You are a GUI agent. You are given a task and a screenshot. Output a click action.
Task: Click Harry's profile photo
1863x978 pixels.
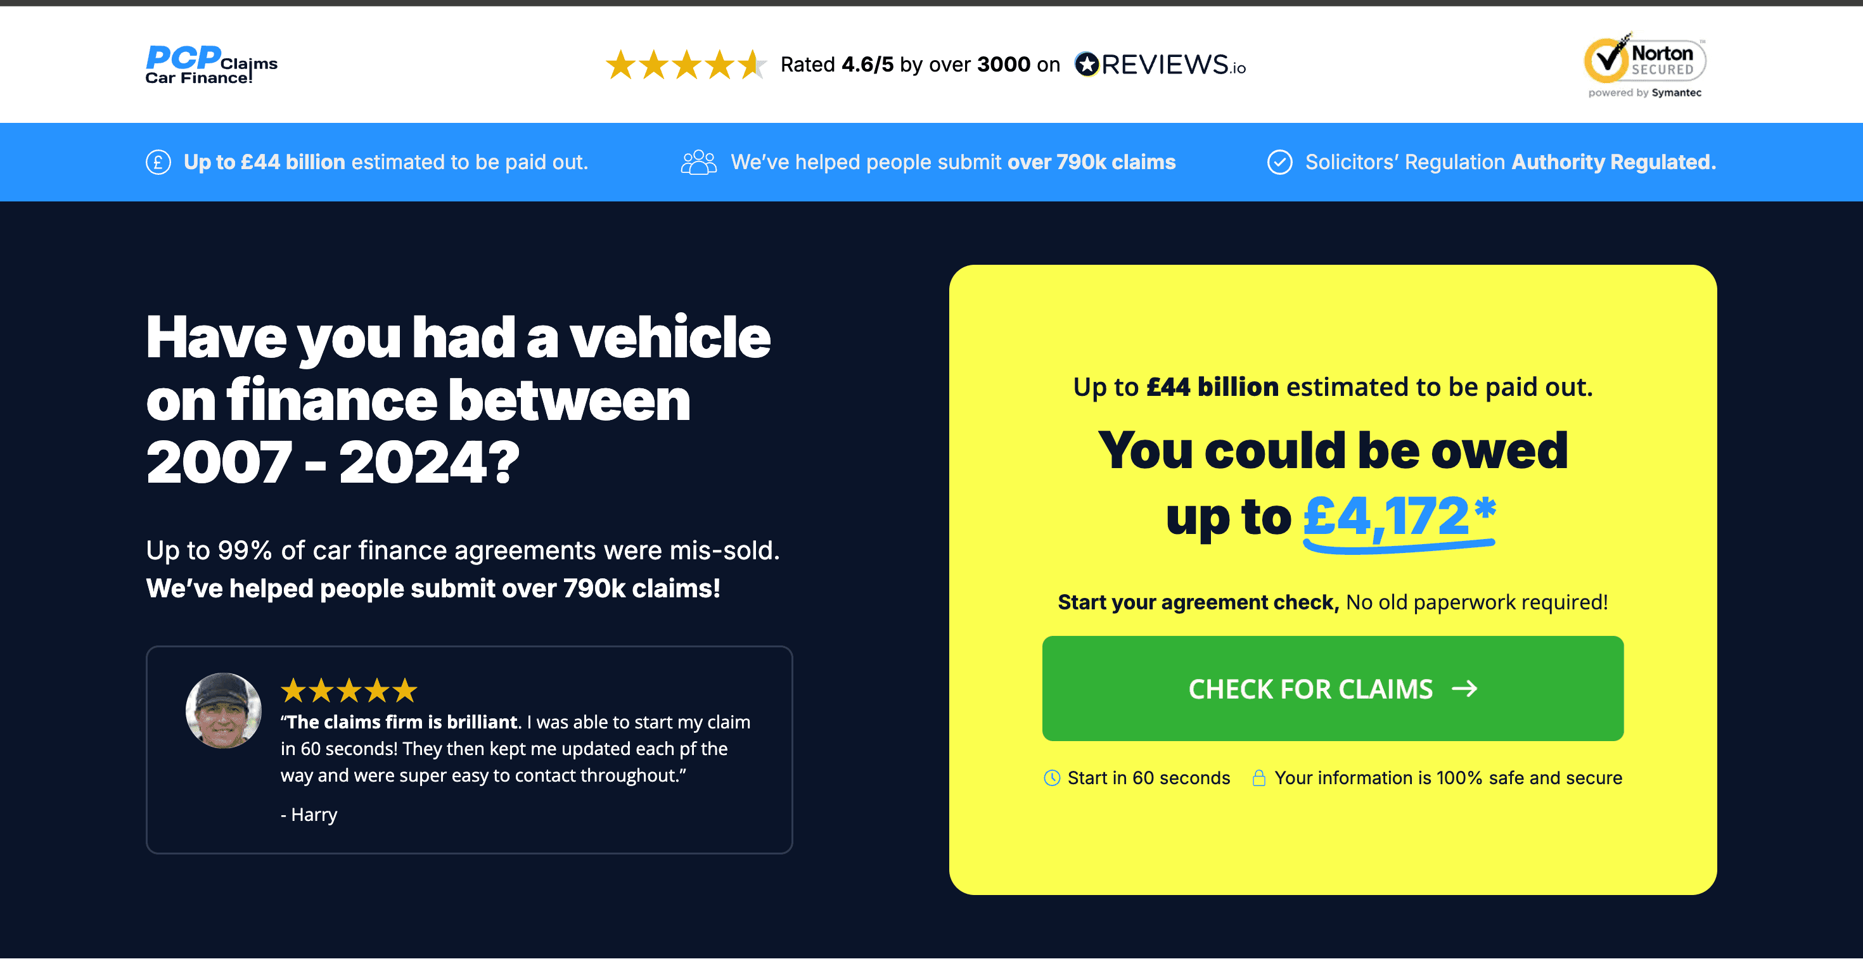click(x=224, y=709)
